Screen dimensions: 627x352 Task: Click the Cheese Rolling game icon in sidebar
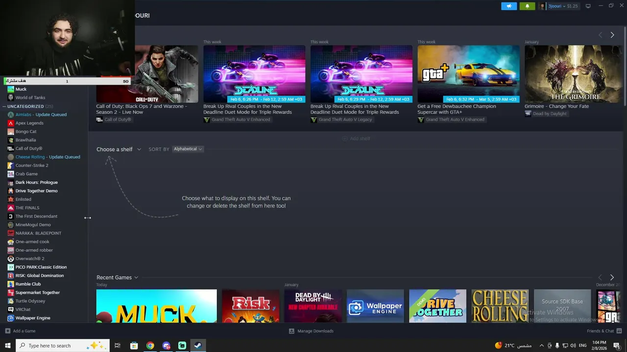pos(11,157)
